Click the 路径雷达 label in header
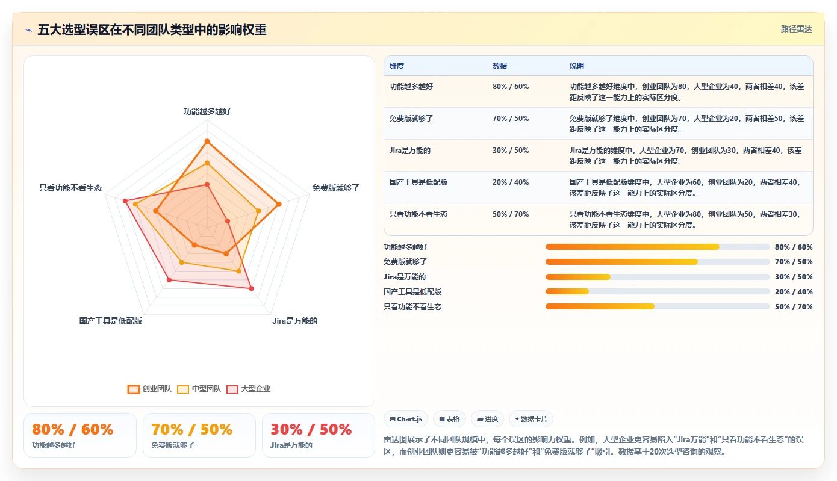The image size is (837, 481). (796, 29)
